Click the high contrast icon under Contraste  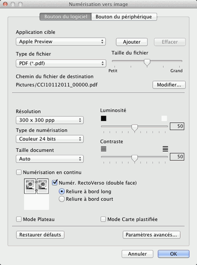pos(165,149)
